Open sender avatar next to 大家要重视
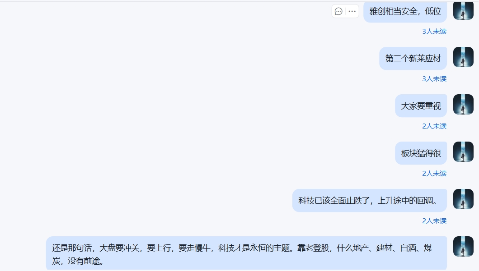 [x=463, y=104]
